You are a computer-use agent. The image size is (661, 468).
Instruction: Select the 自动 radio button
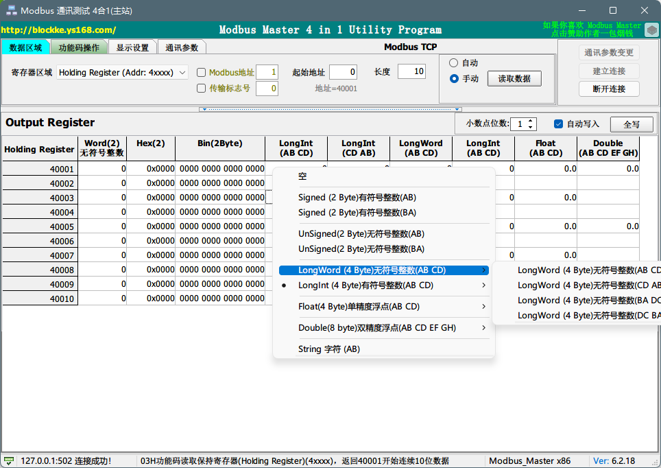453,63
